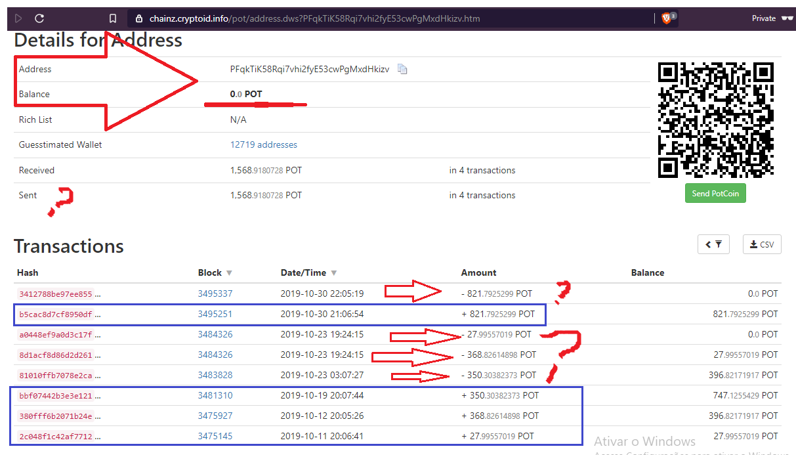Open block 3481310 link
This screenshot has width=796, height=455.
215,395
